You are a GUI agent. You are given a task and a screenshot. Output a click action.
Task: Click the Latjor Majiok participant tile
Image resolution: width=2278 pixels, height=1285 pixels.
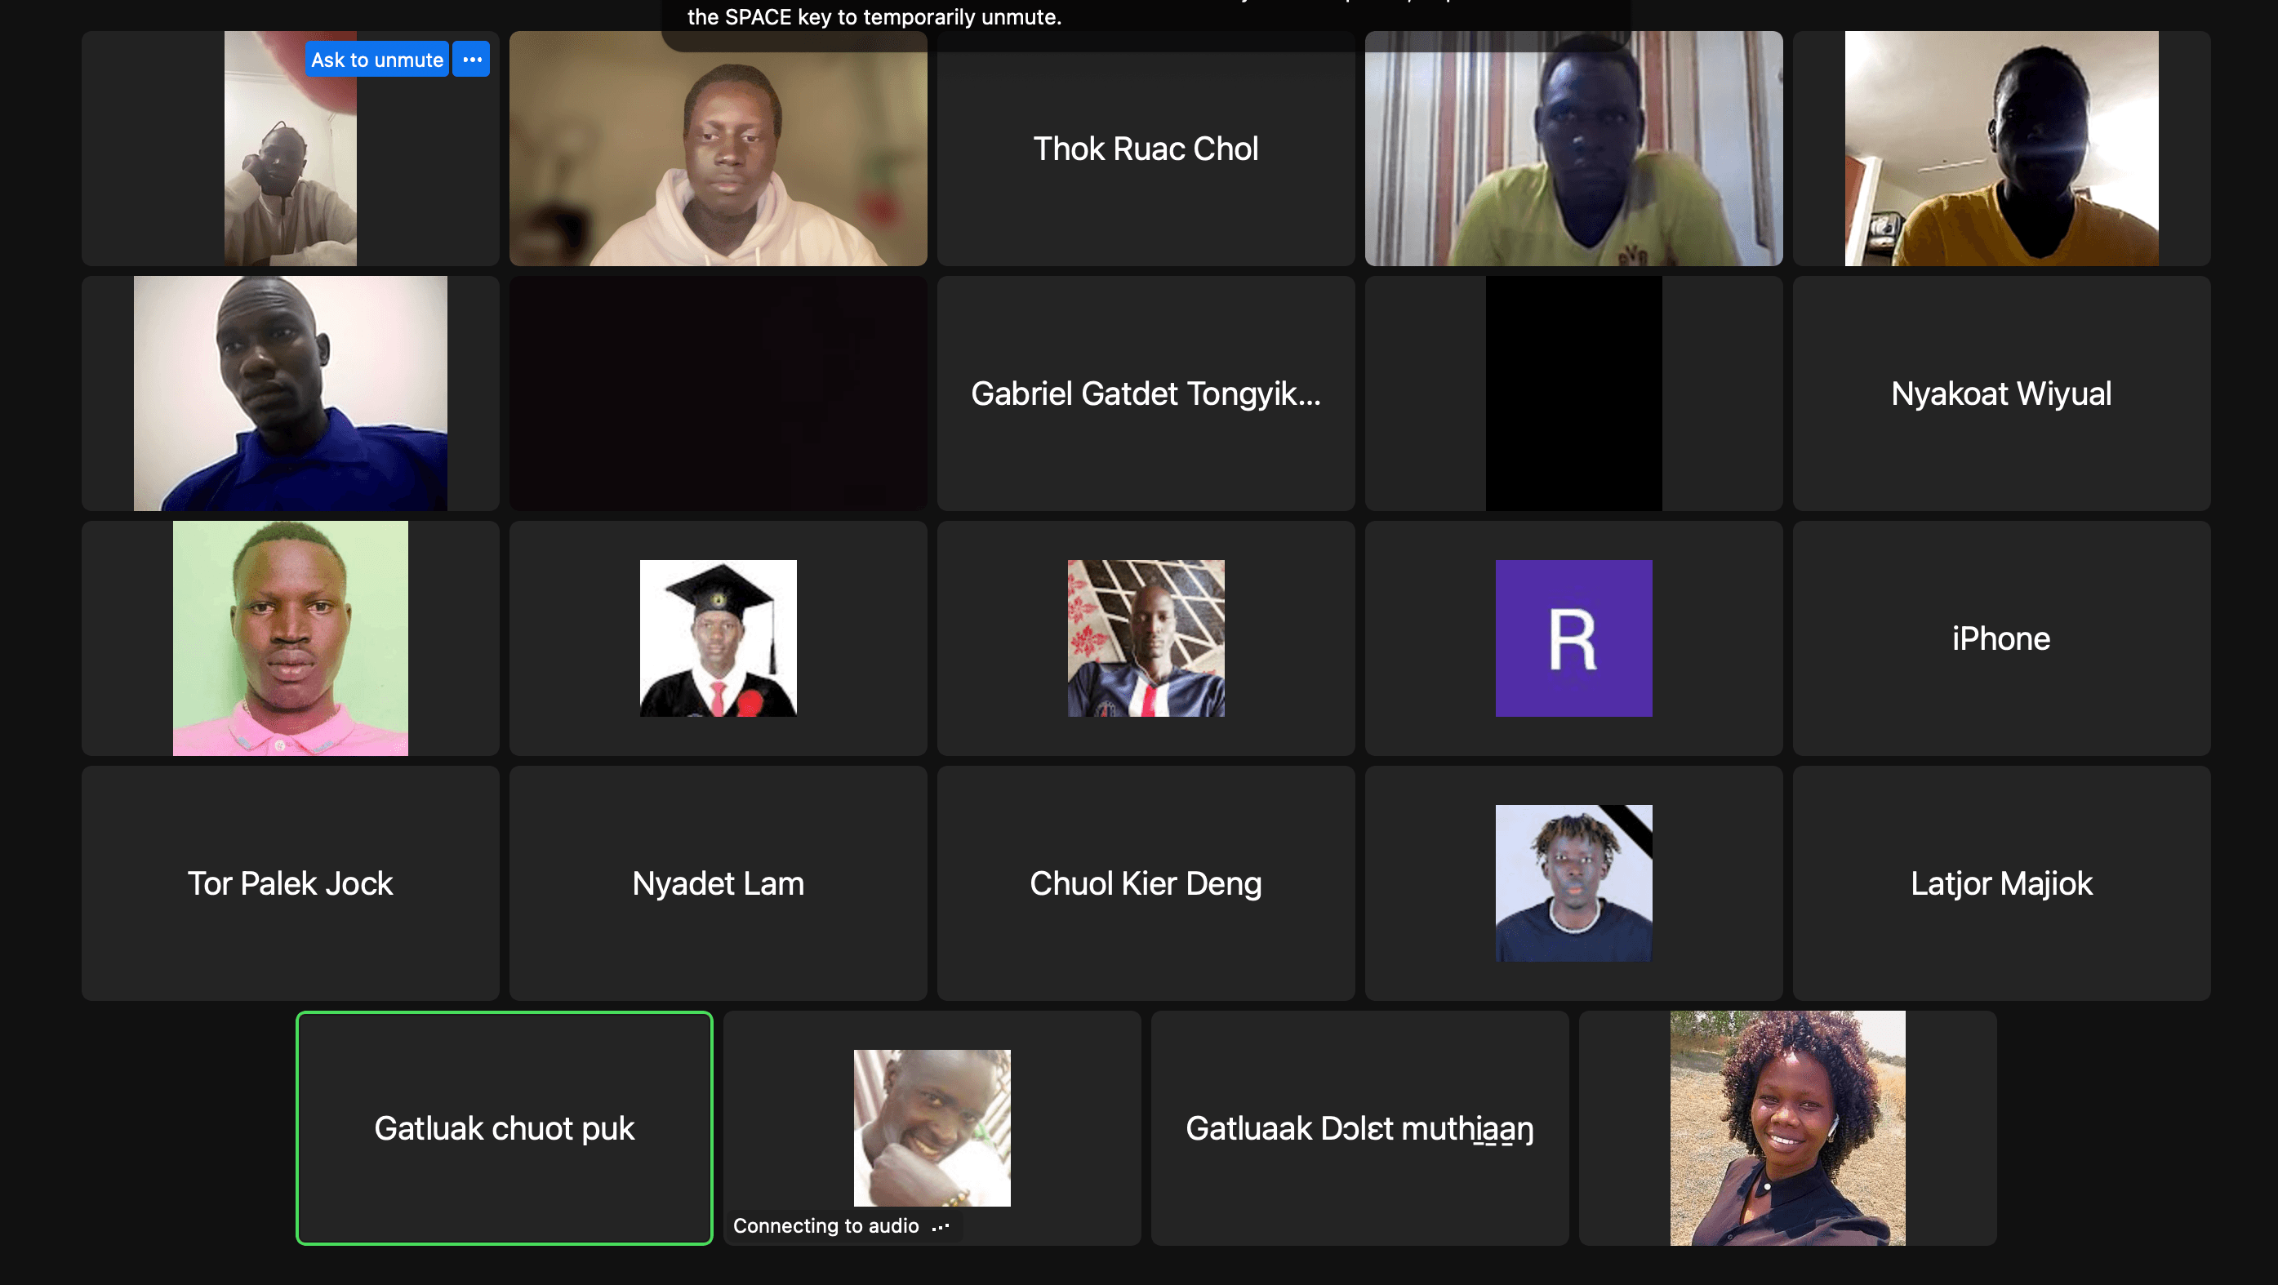click(x=2000, y=883)
